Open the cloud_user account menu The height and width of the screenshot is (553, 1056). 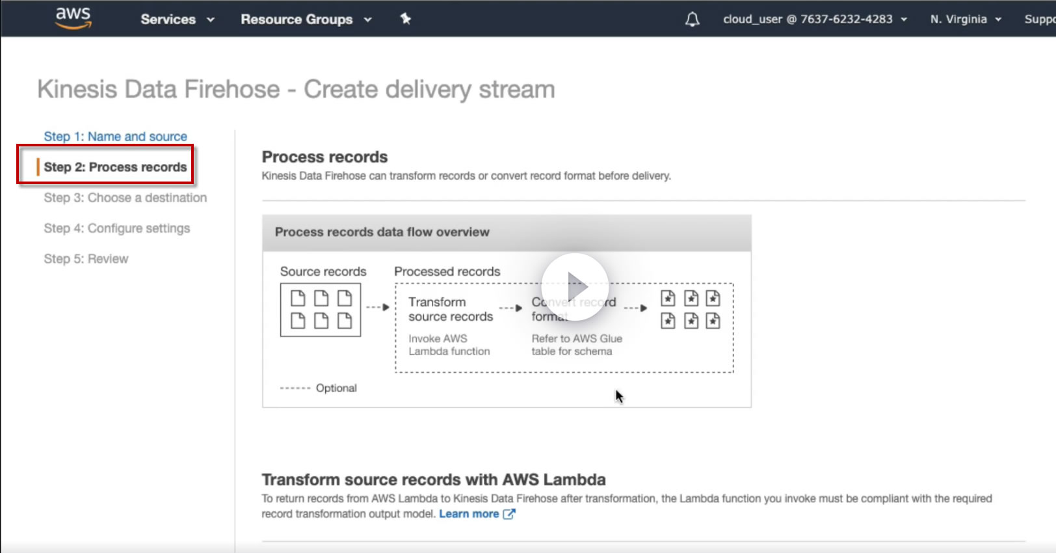click(x=815, y=20)
